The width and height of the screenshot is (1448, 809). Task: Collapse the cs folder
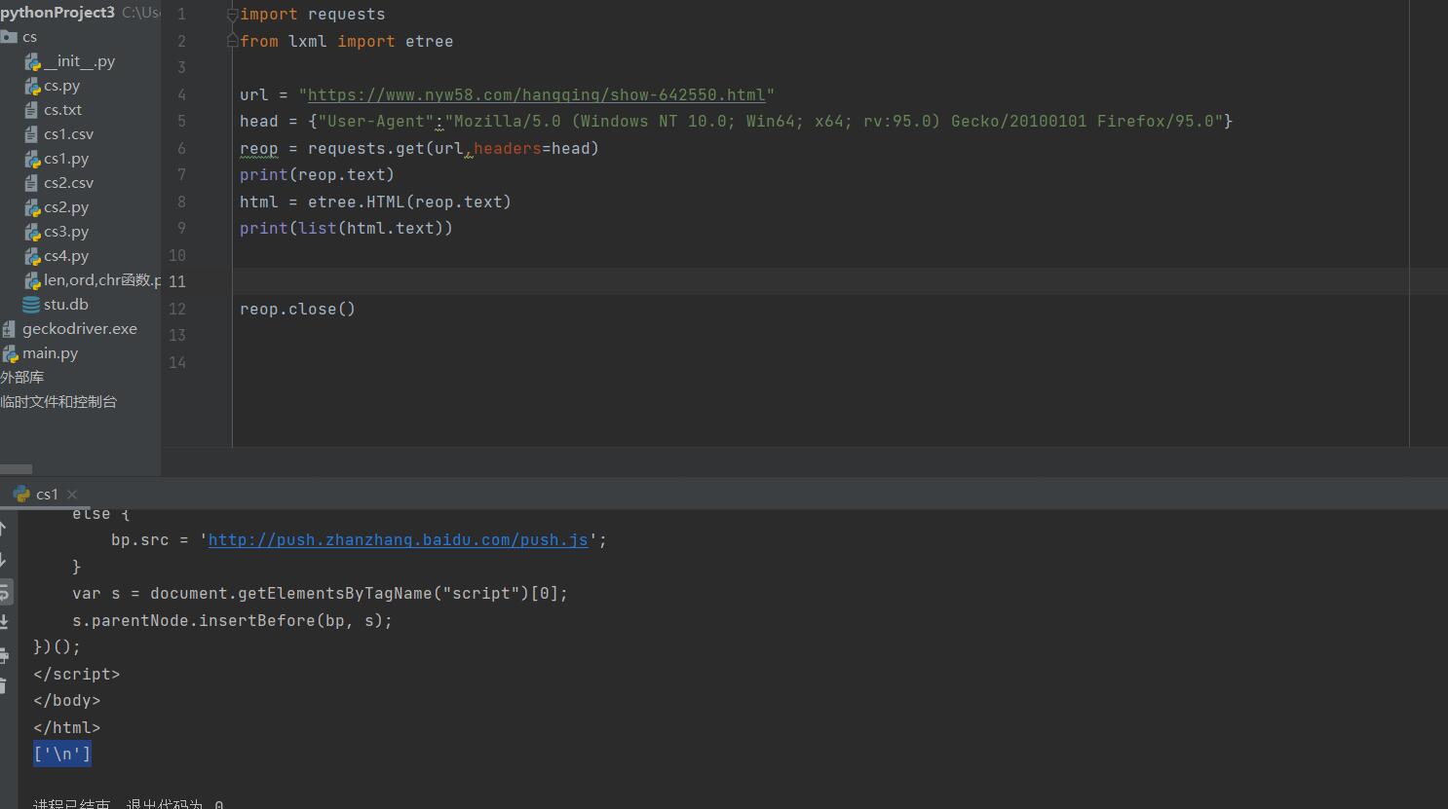click(x=10, y=37)
